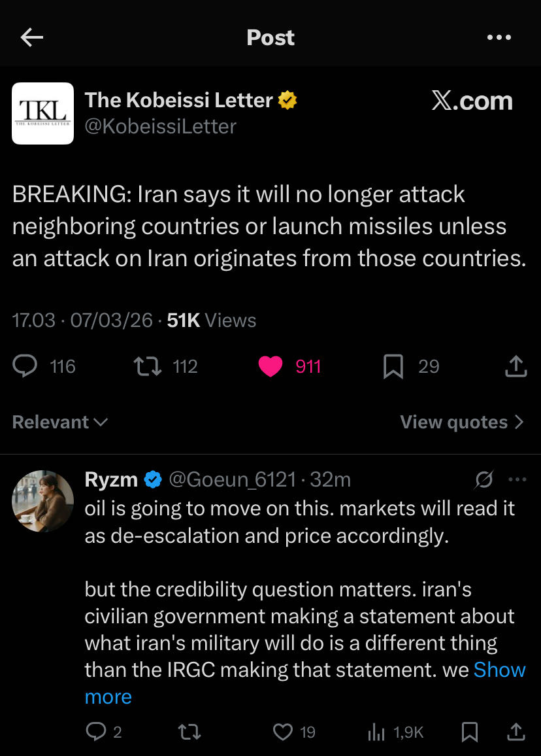Share The Kobeissi Letter post
Image resolution: width=541 pixels, height=756 pixels.
pos(516,366)
